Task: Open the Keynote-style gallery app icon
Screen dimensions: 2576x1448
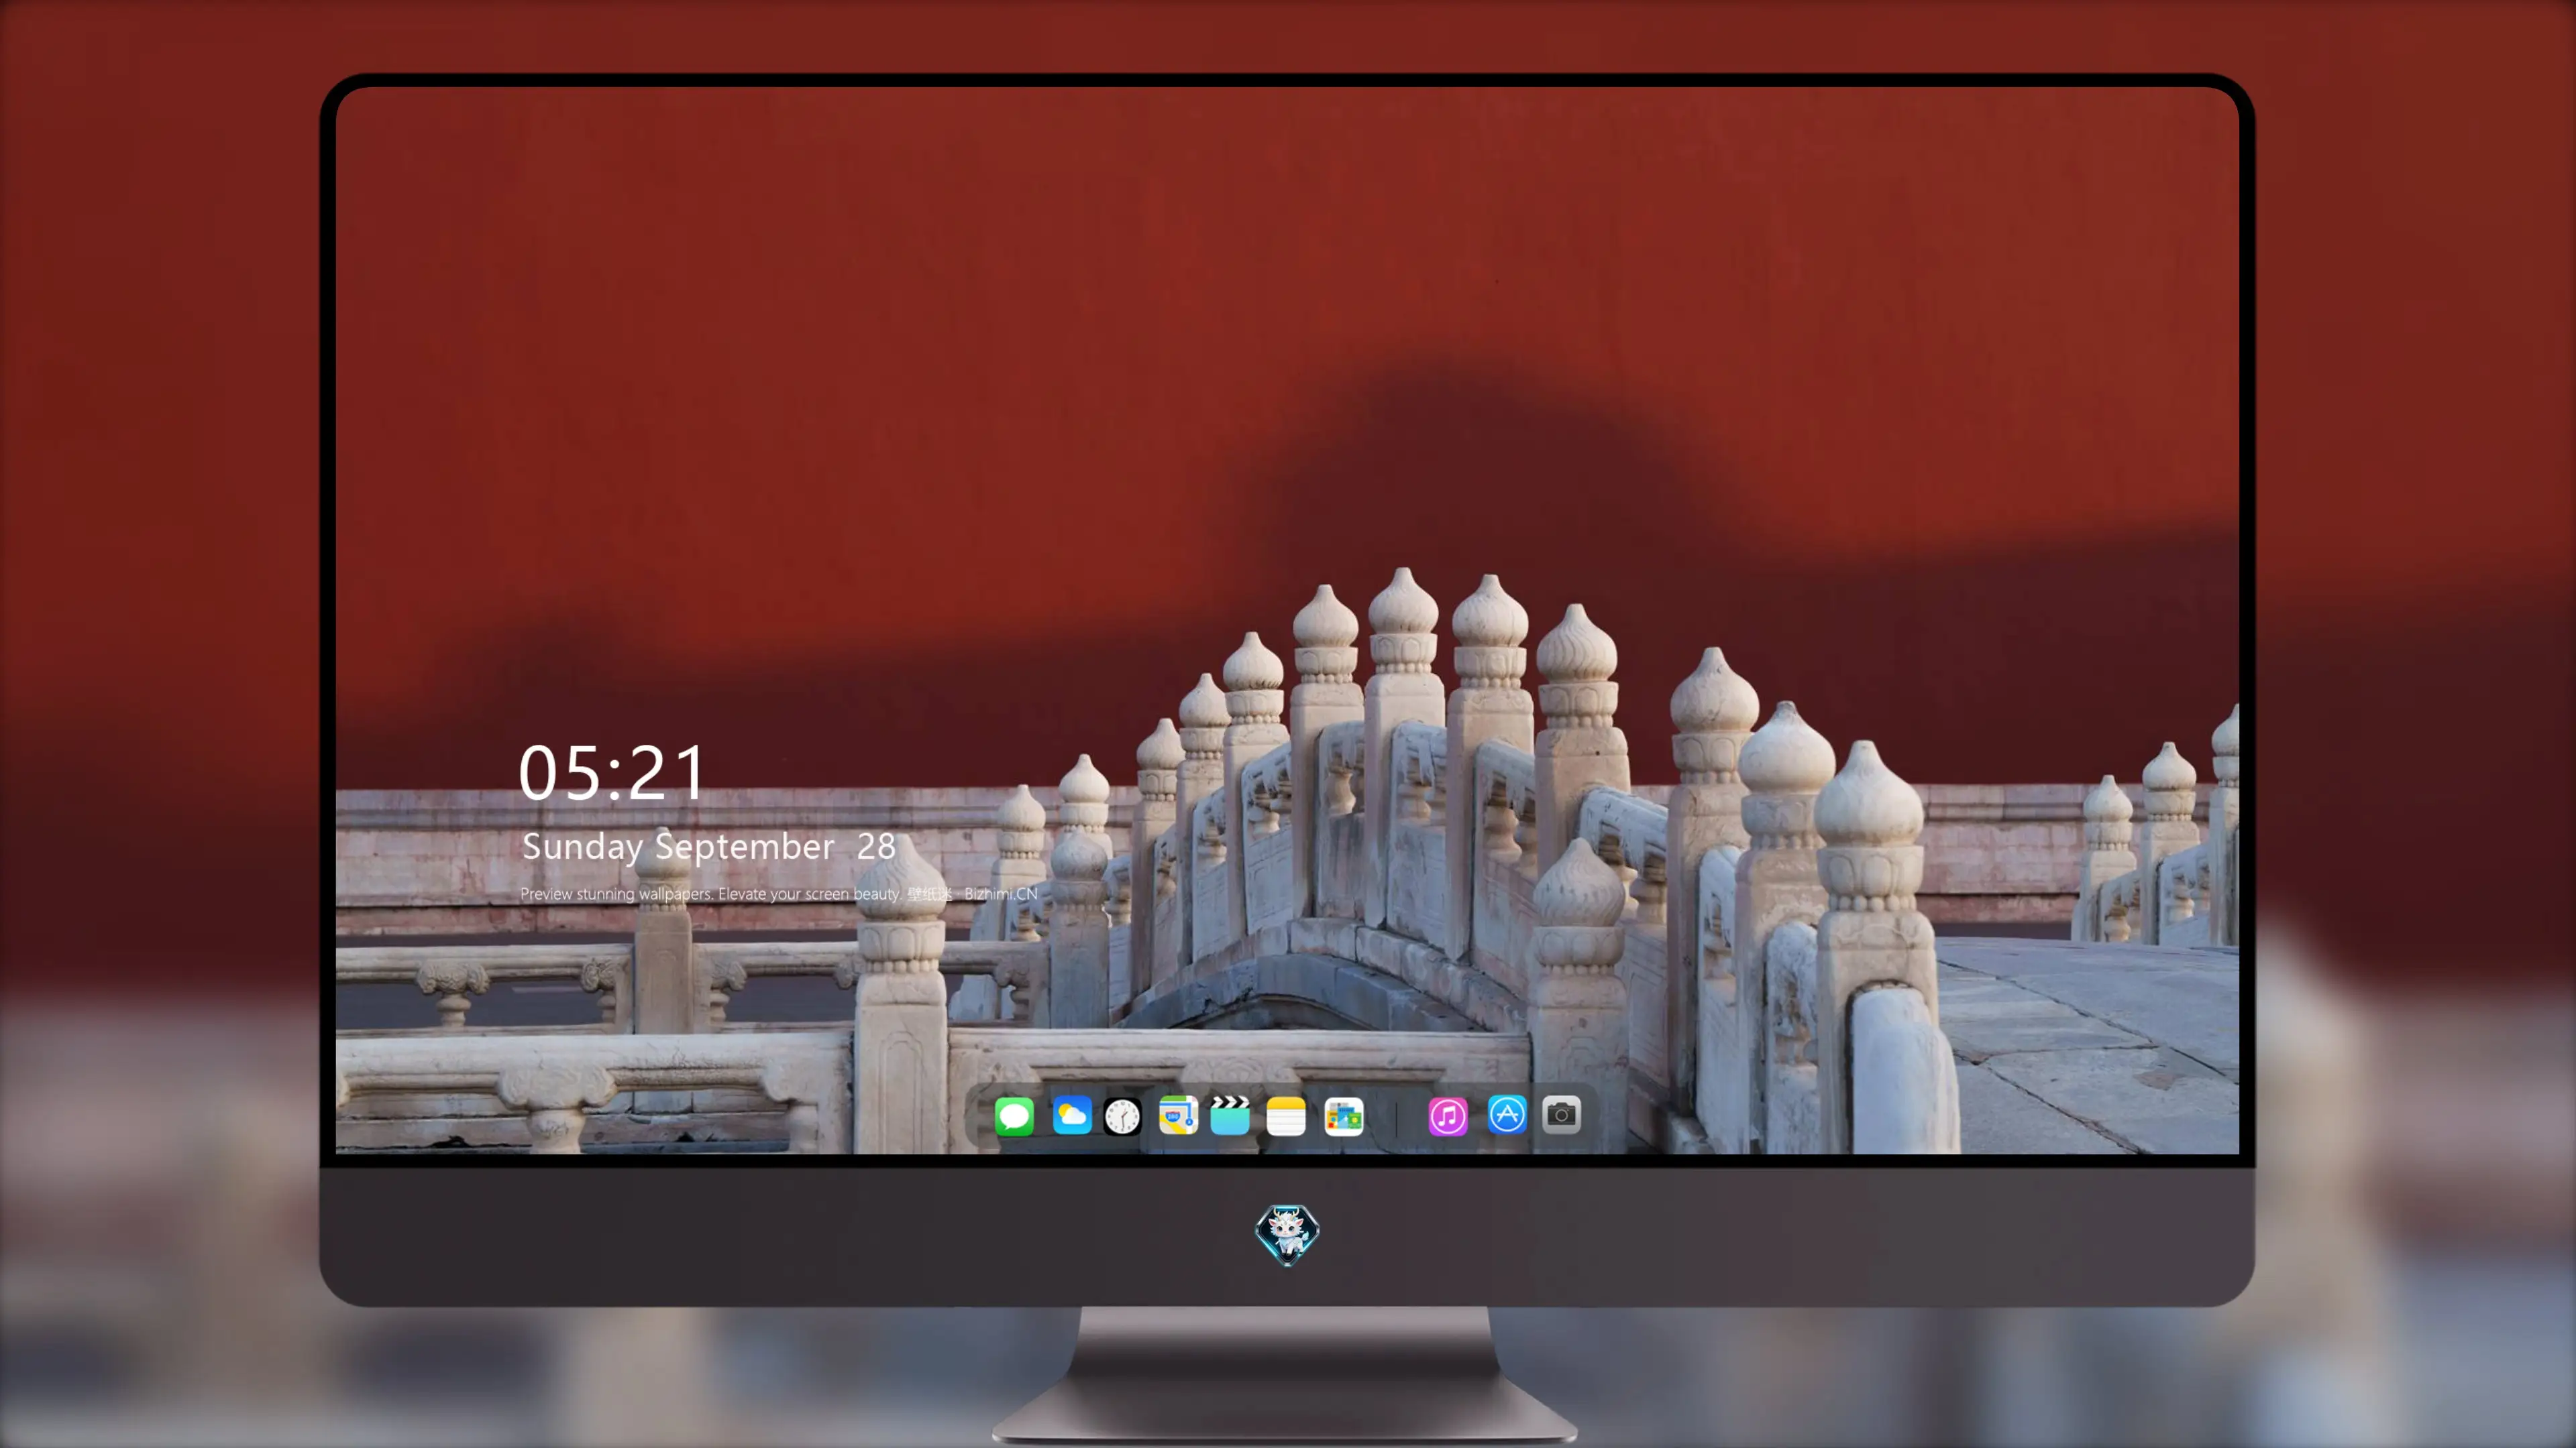Action: [1343, 1115]
